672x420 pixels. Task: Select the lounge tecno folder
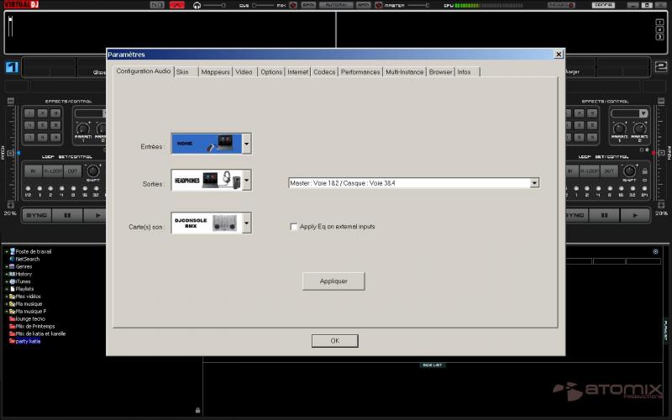click(34, 319)
